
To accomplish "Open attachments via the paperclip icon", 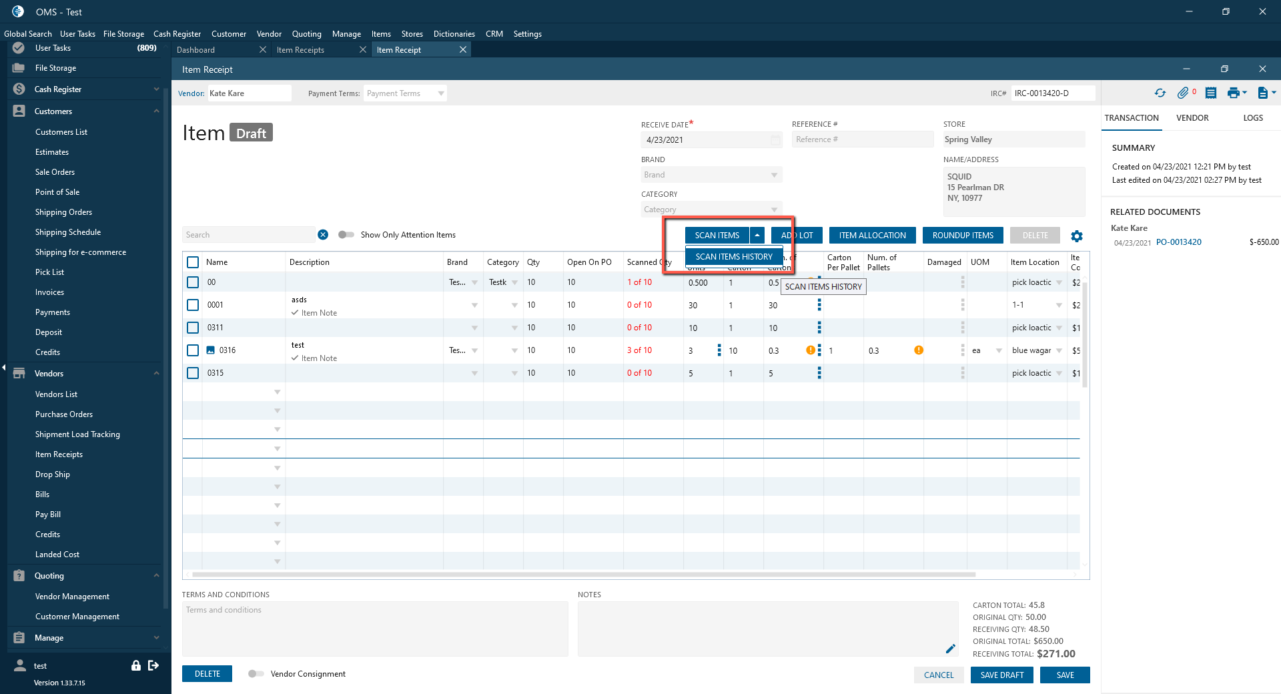I will pos(1183,93).
